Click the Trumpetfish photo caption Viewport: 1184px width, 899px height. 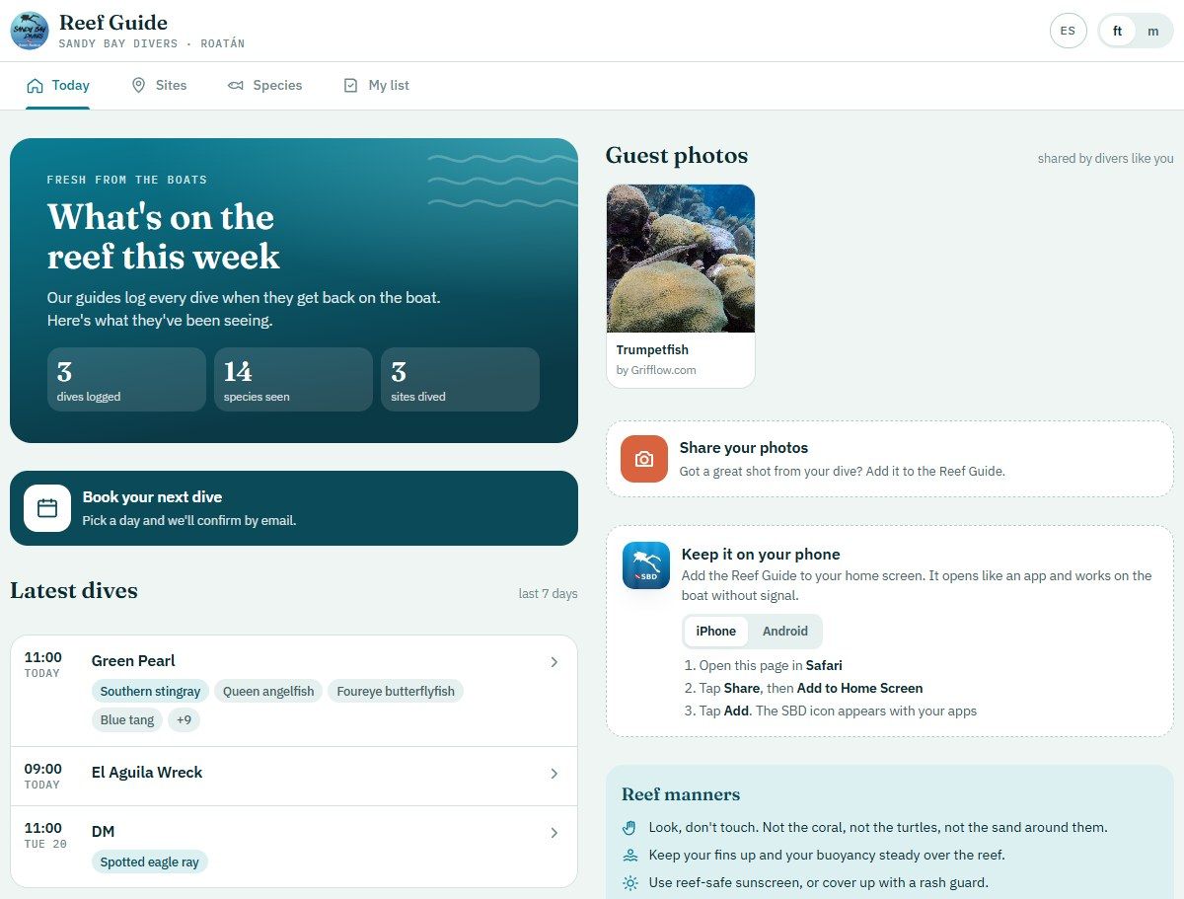tap(652, 349)
